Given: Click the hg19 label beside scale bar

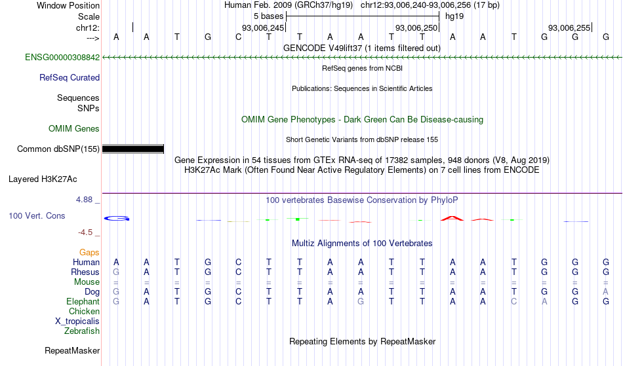Looking at the screenshot, I should [454, 16].
